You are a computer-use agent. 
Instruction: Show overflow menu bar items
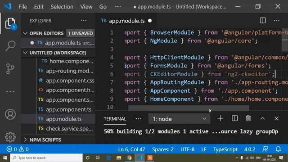coord(118,7)
